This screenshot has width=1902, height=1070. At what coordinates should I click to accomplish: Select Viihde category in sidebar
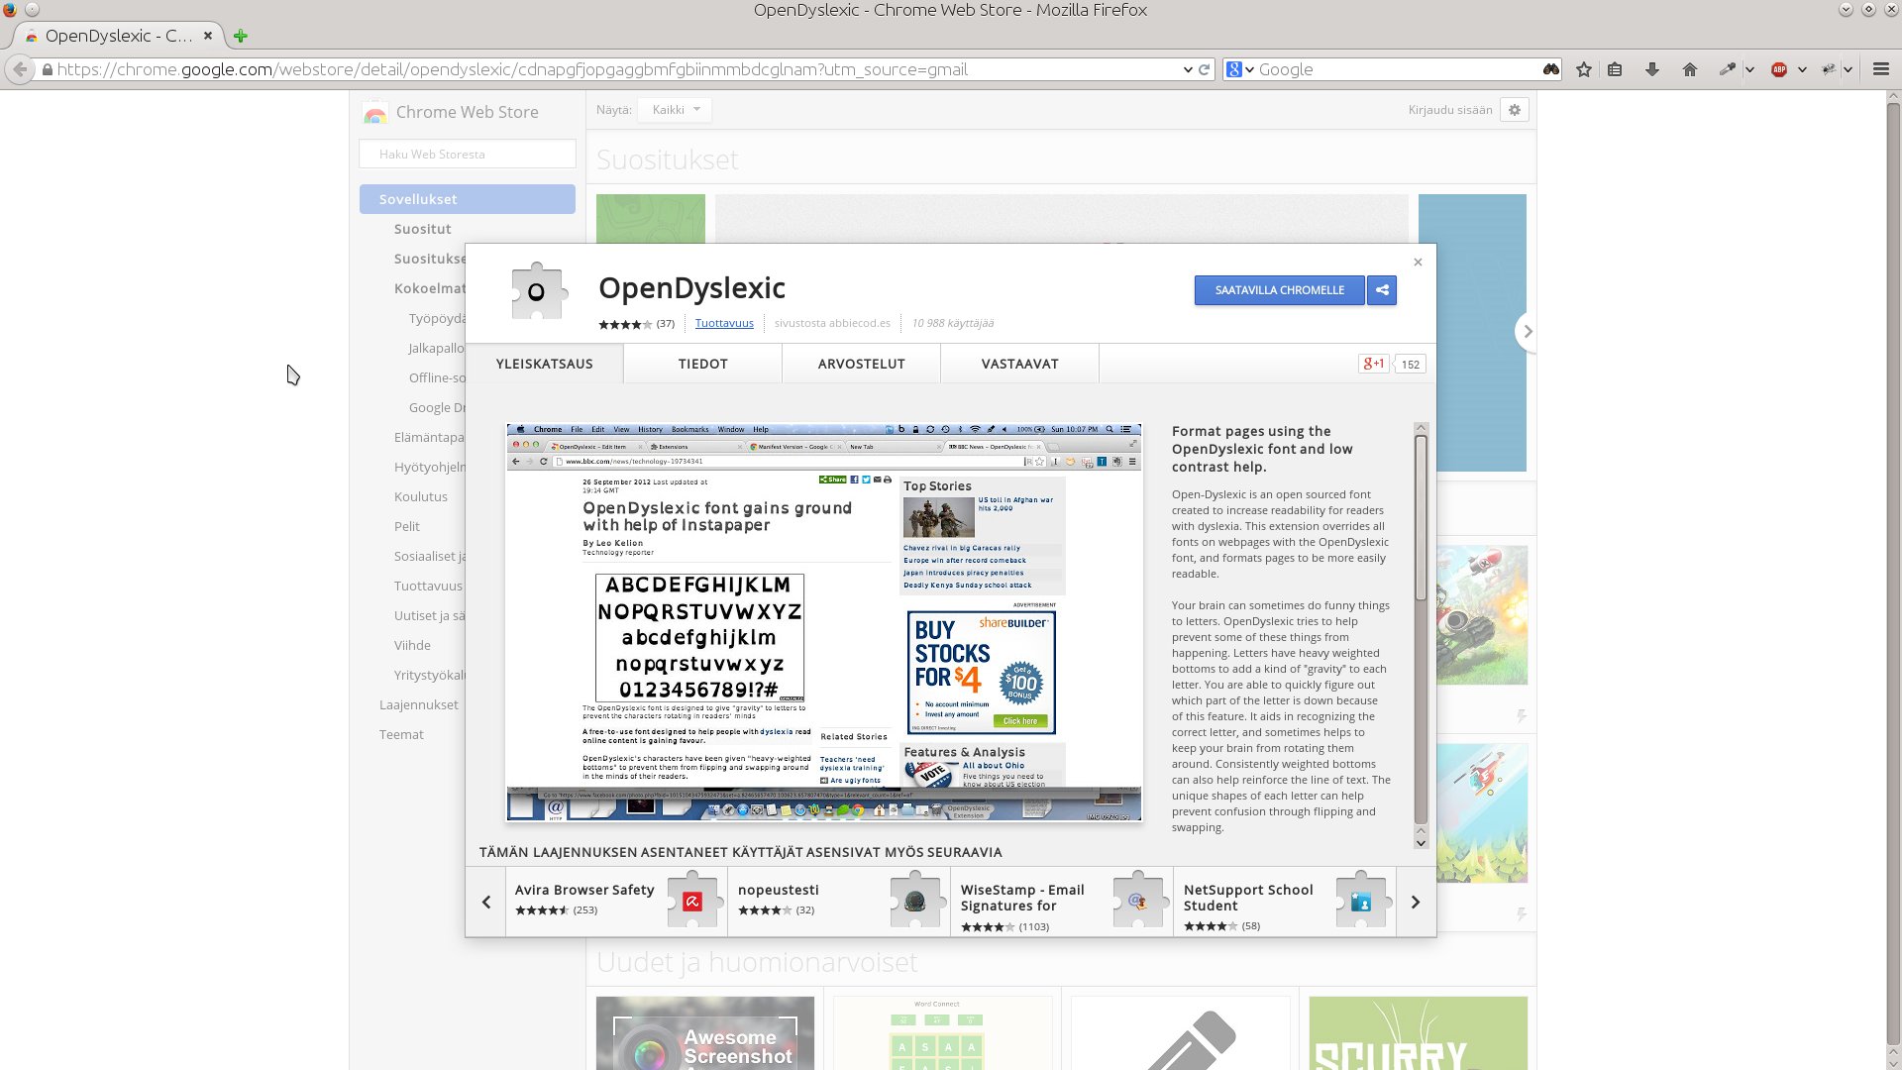tap(412, 645)
